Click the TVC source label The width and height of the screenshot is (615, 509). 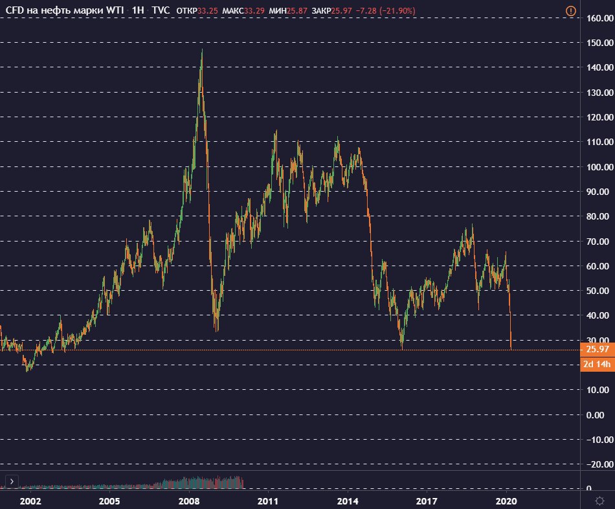(161, 10)
